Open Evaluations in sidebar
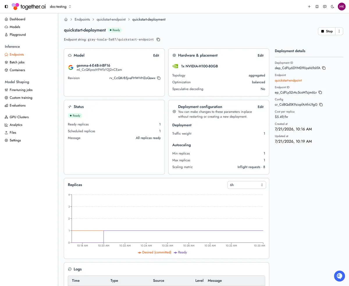The image size is (349, 286). click(17, 105)
